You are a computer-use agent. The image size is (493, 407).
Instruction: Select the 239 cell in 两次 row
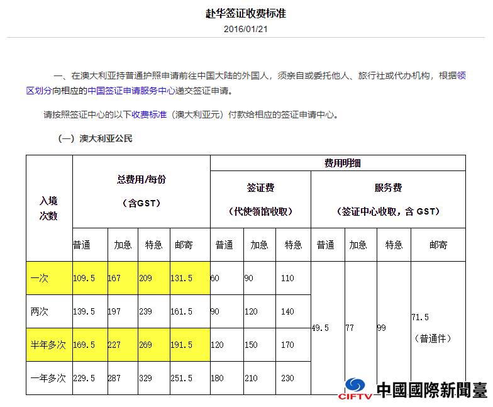pos(154,311)
